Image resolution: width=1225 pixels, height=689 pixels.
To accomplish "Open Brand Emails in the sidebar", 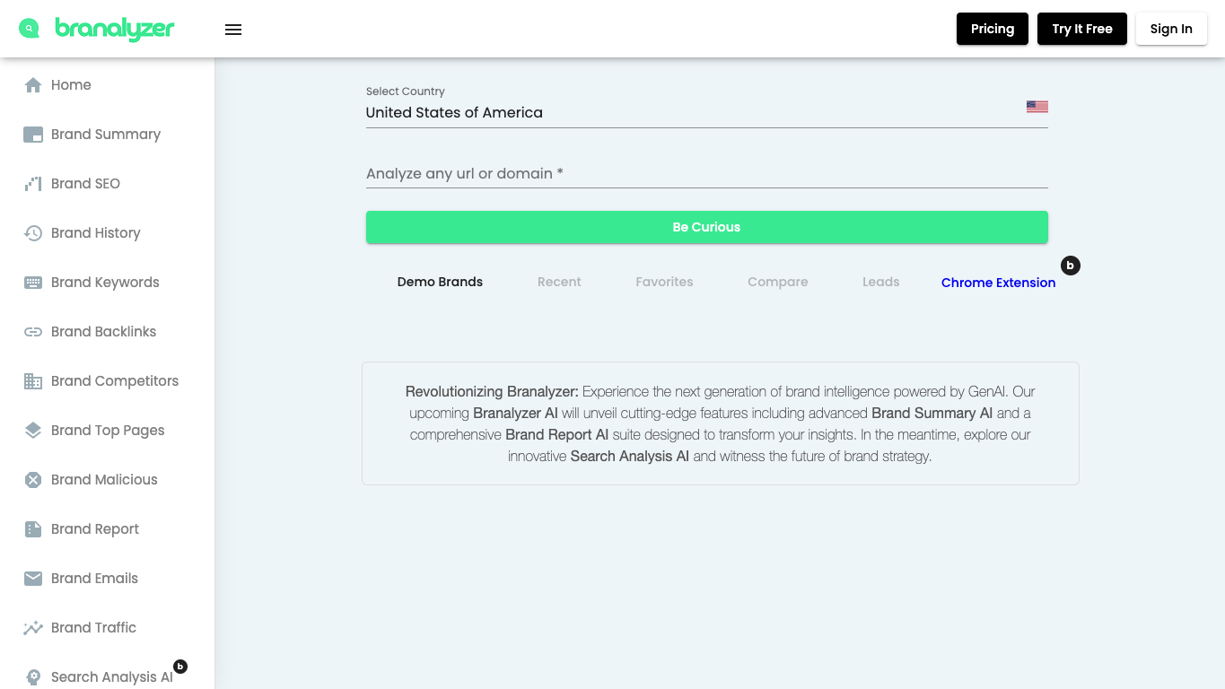I will [x=108, y=579].
